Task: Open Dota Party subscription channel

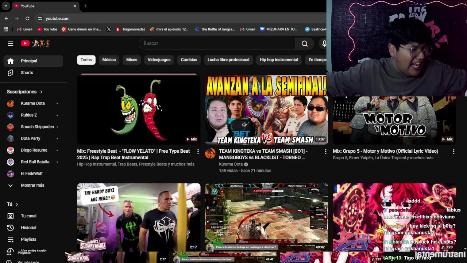Action: (33, 138)
